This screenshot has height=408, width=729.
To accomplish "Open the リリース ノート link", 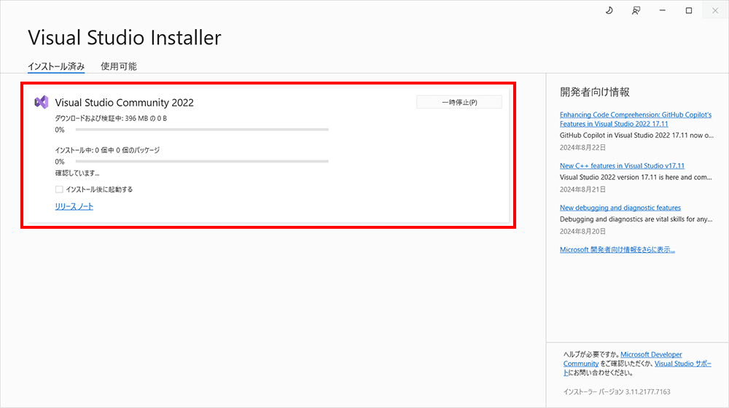I will pyautogui.click(x=74, y=206).
